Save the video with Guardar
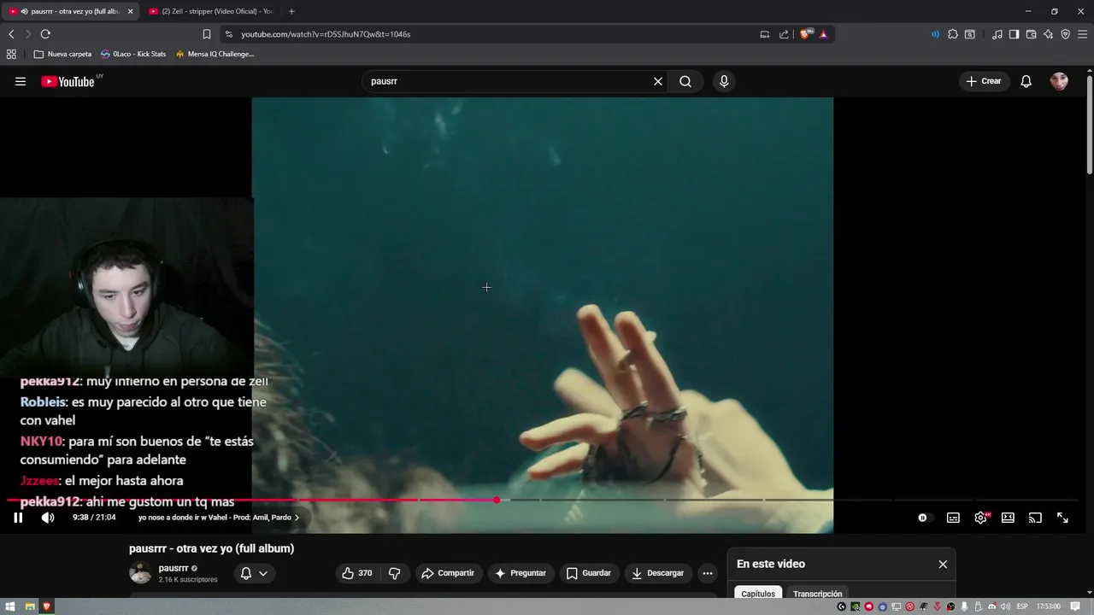The image size is (1094, 615). [588, 573]
